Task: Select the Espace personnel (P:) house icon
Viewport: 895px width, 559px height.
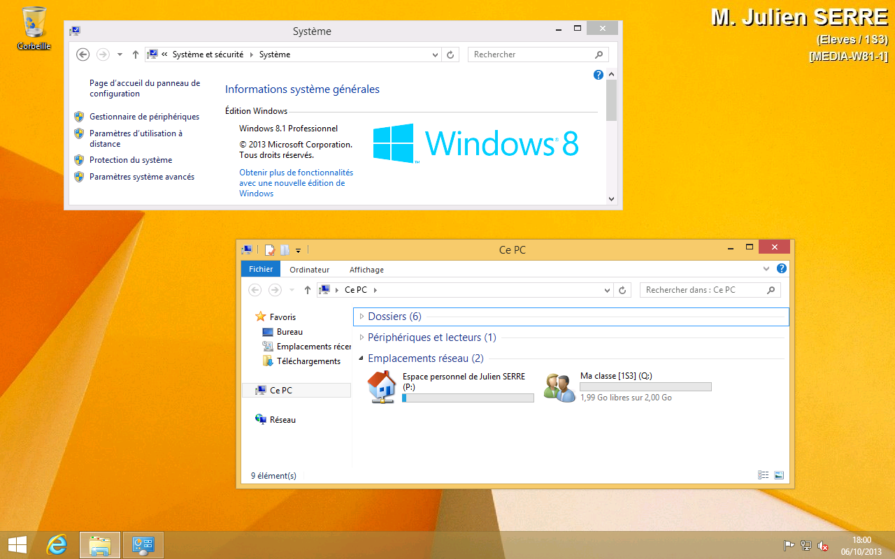Action: (x=382, y=387)
